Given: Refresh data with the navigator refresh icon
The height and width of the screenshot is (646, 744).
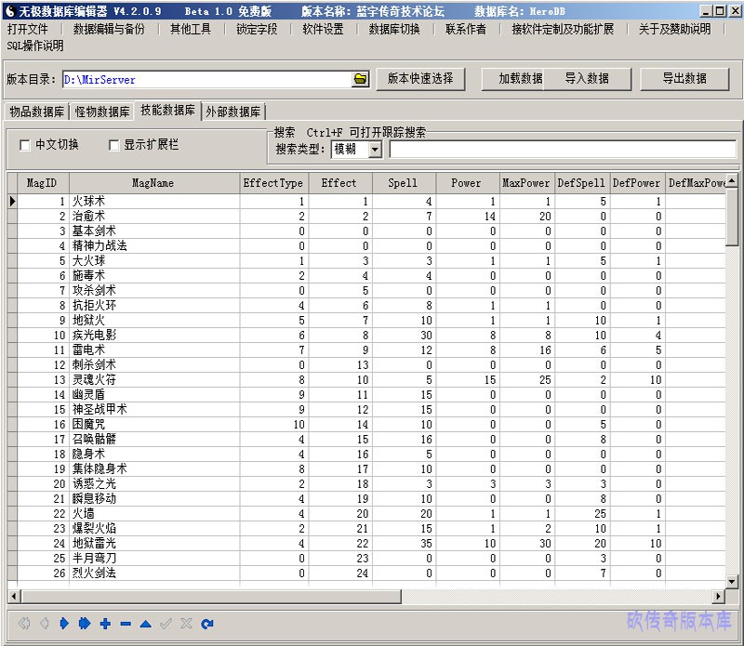Looking at the screenshot, I should (207, 624).
